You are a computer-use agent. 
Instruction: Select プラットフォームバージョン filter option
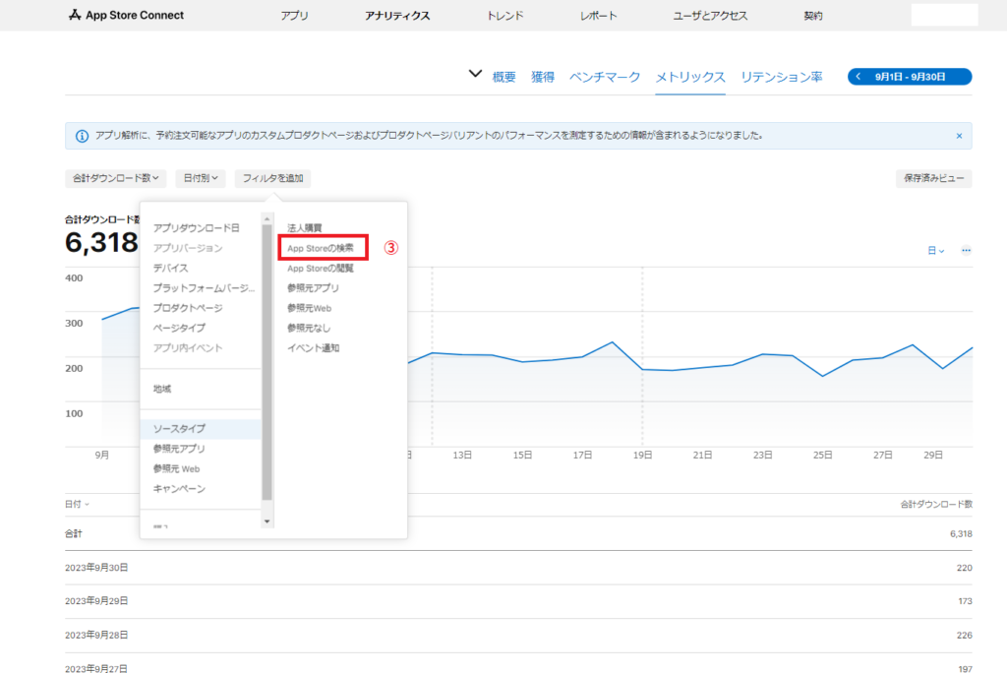[204, 288]
